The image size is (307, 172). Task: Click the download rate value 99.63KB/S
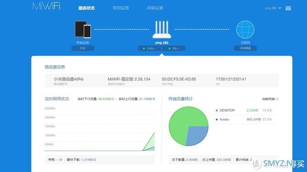click(106, 99)
